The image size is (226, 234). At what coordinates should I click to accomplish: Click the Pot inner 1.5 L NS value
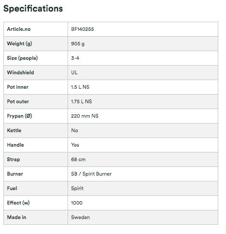(80, 87)
